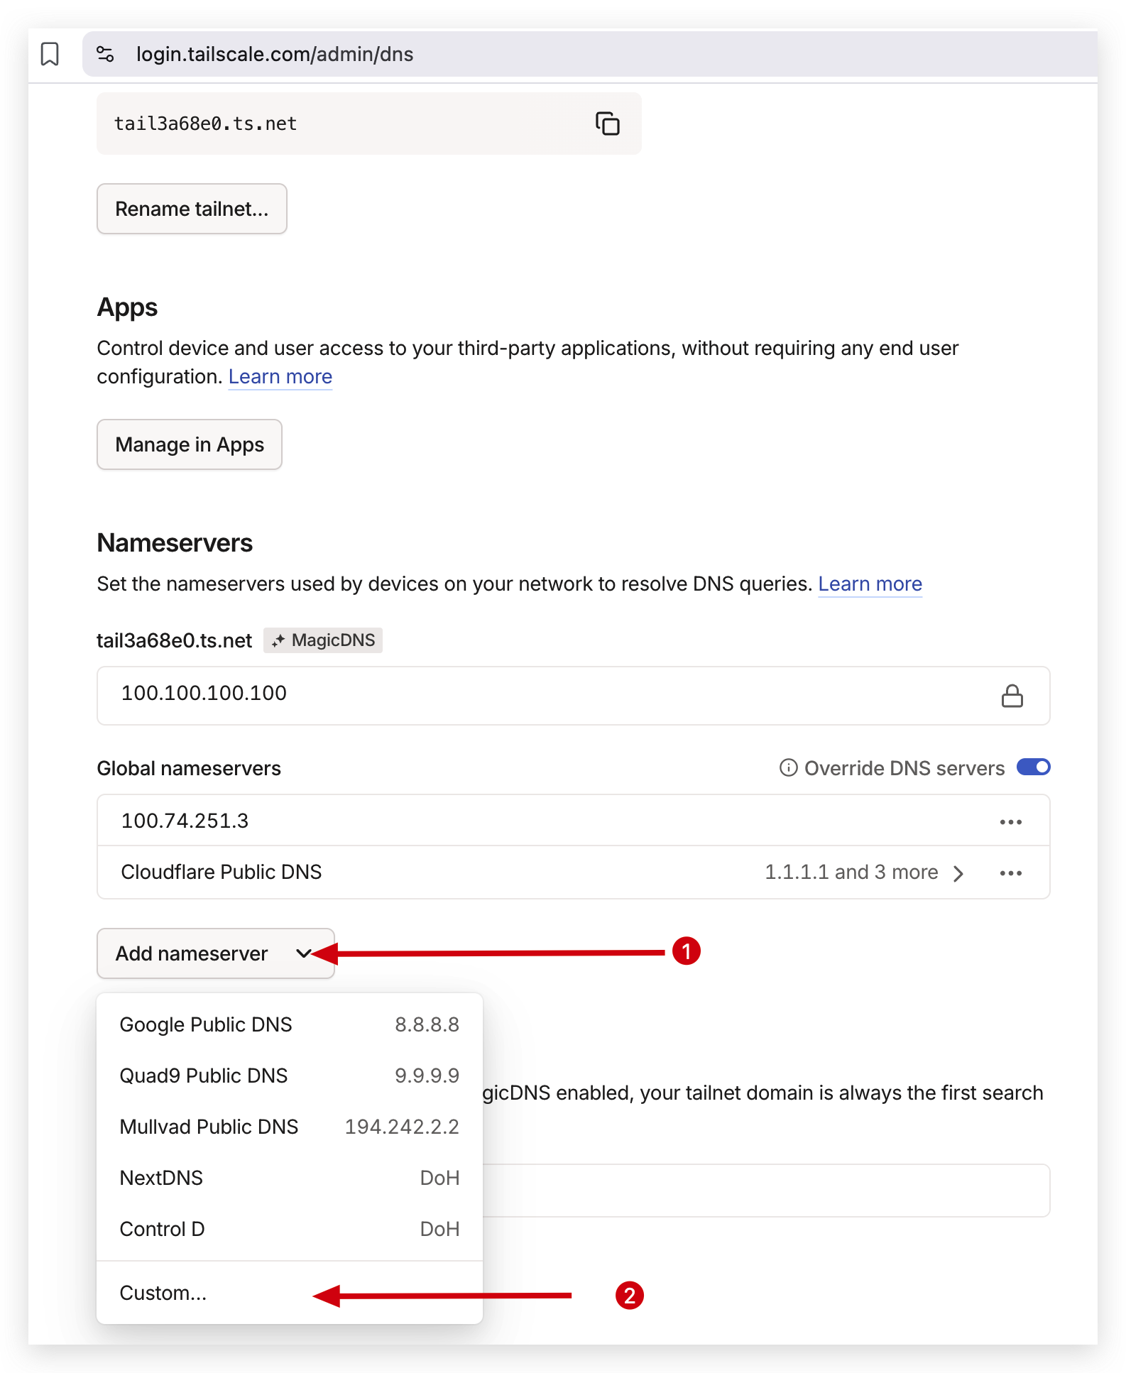Select Control D DoH option
The height and width of the screenshot is (1373, 1126).
pos(290,1229)
